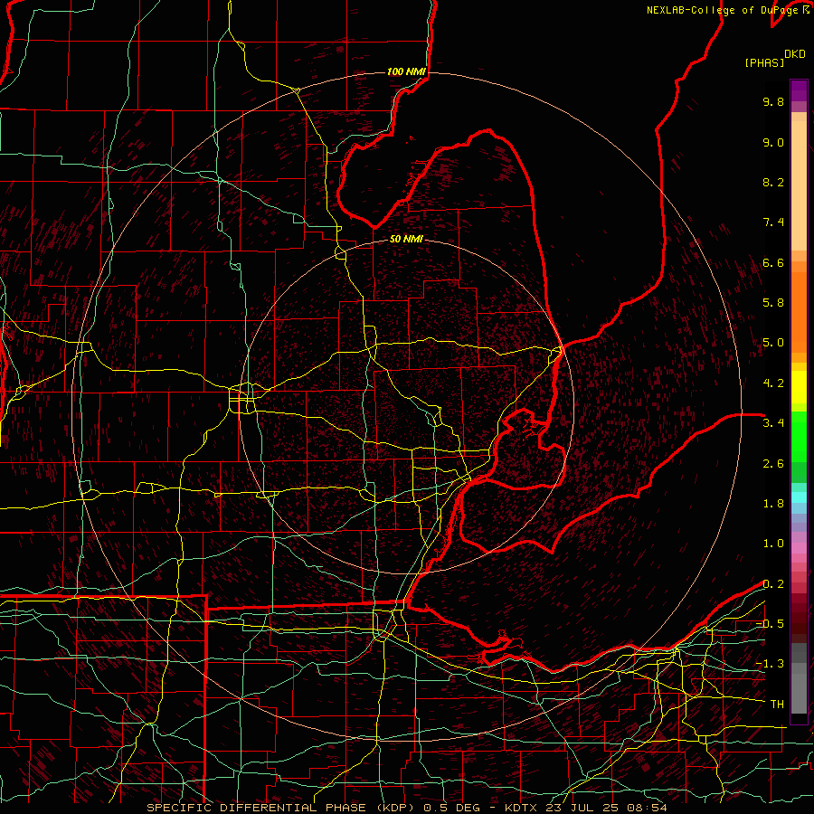Click the [PHAS] legend label
The width and height of the screenshot is (814, 814).
(764, 62)
